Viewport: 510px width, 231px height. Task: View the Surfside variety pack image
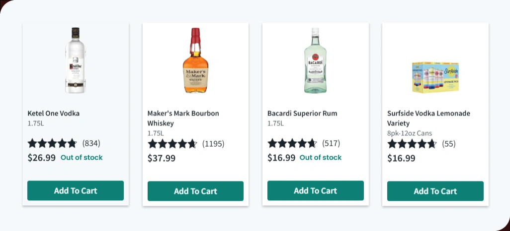(435, 77)
